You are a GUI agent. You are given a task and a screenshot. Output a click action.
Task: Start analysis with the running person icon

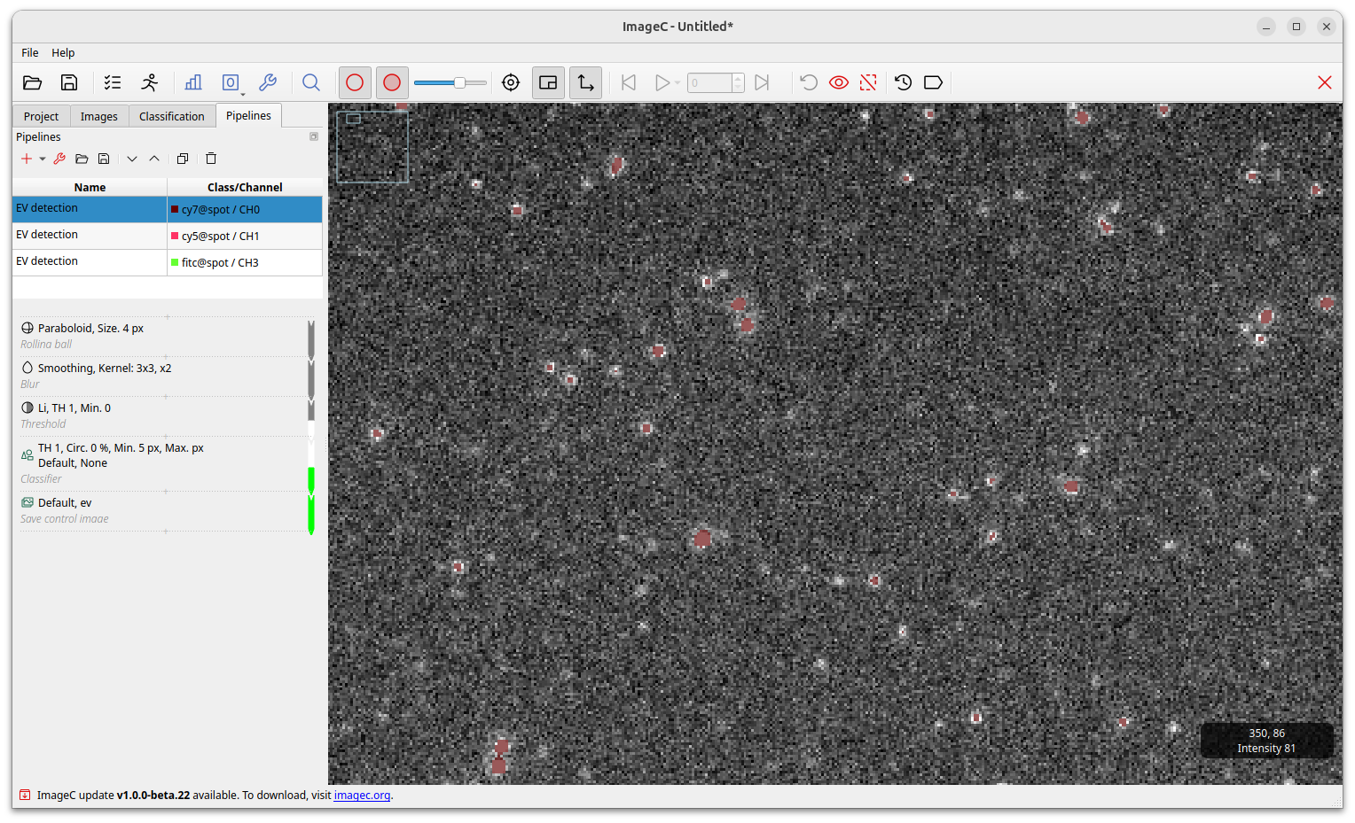pos(150,82)
